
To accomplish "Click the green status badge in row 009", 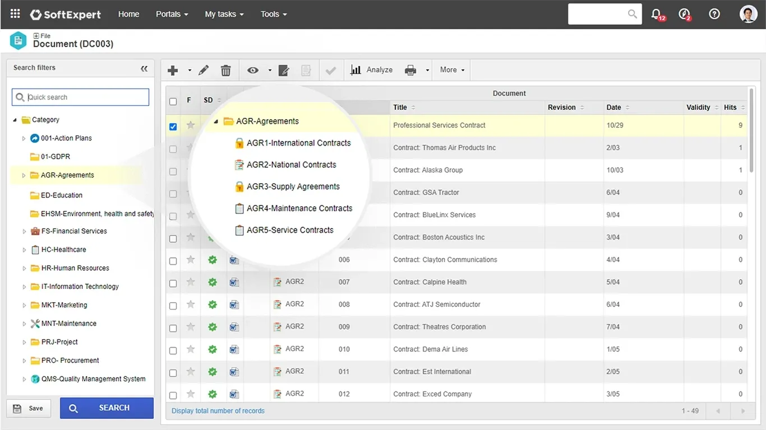I will (x=212, y=327).
